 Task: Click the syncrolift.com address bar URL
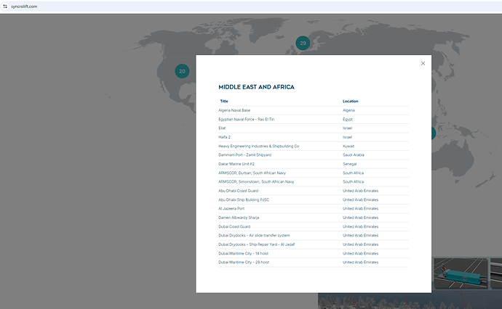click(x=25, y=6)
